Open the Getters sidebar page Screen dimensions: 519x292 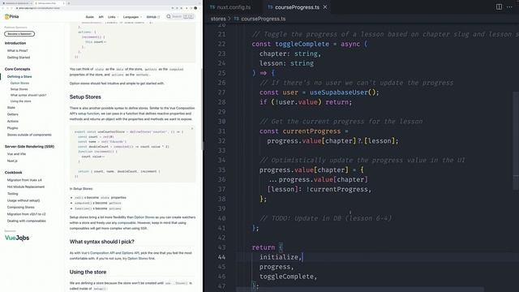point(13,114)
